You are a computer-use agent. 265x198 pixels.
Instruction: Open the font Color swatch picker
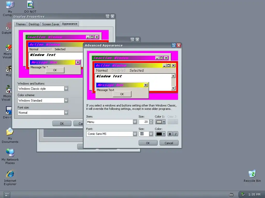(160, 134)
